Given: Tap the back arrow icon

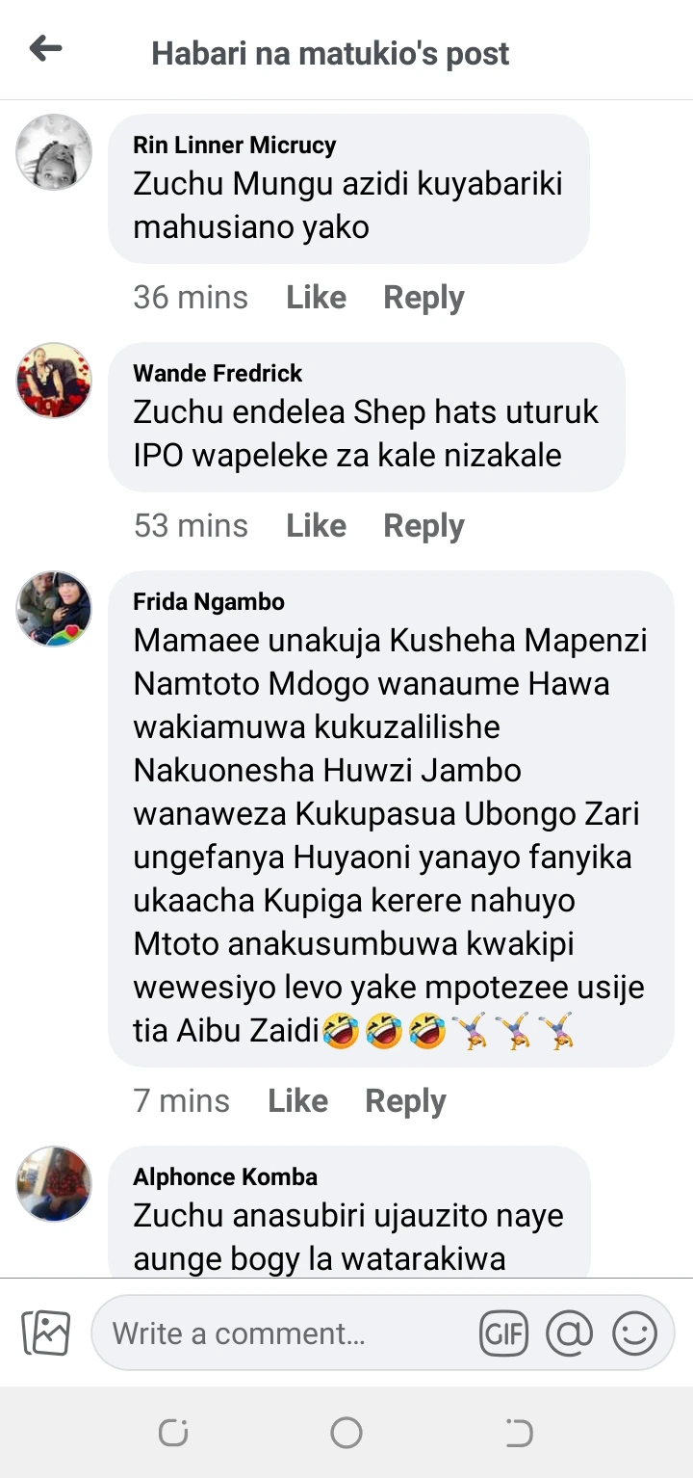Looking at the screenshot, I should 45,48.
